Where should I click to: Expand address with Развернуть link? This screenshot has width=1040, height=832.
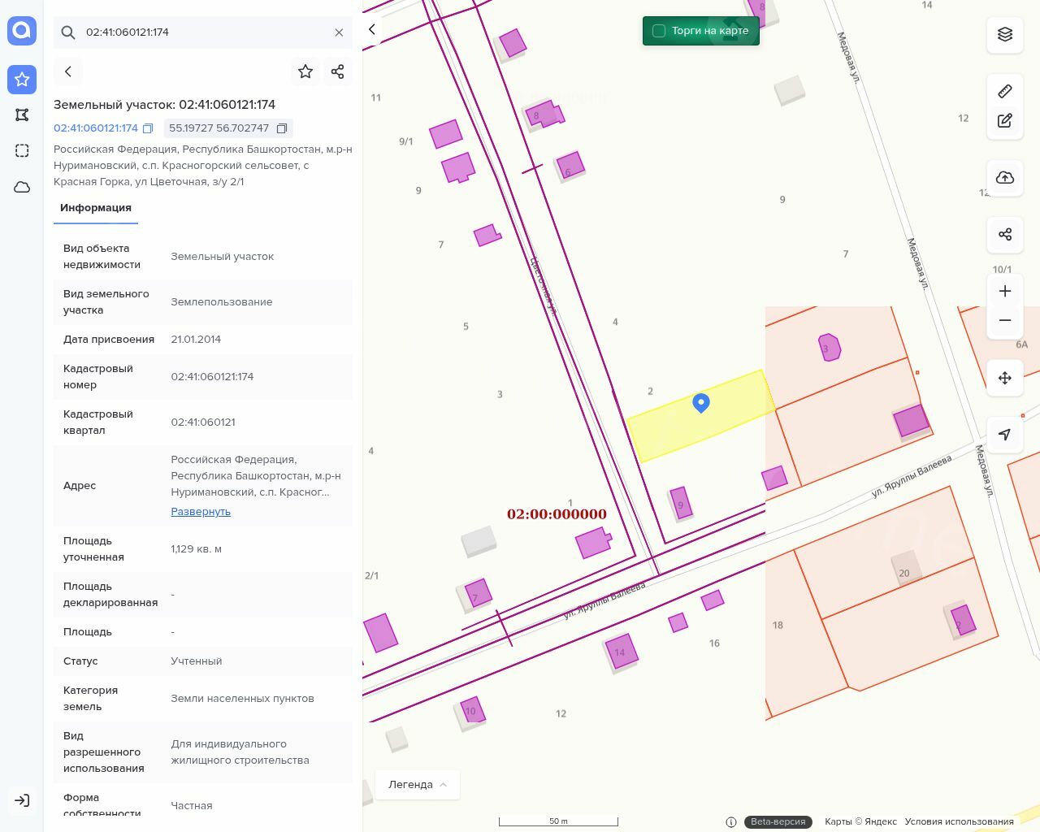click(201, 512)
